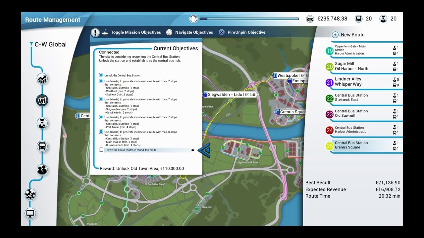Screen dimensions: 424x238
Task: Toggle the Westfield and Steineck route objective checkbox
Action: click(x=101, y=81)
